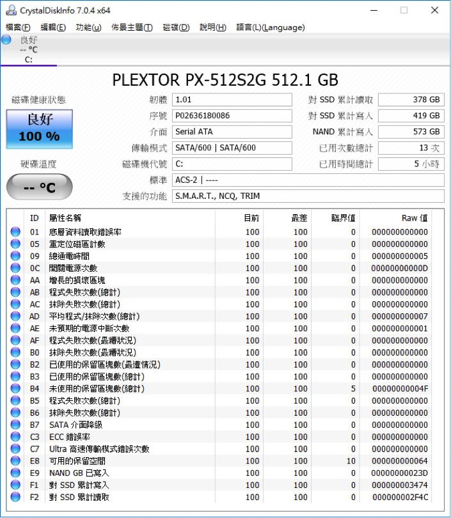Open the 檔案(F) menu

click(18, 27)
